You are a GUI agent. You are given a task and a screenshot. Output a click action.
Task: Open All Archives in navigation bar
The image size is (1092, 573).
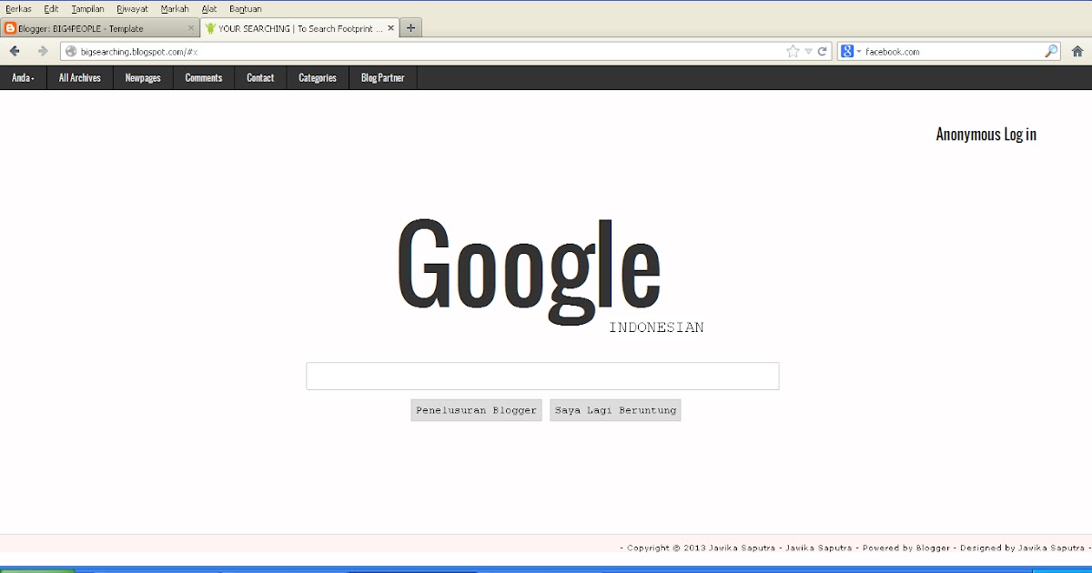[x=80, y=78]
